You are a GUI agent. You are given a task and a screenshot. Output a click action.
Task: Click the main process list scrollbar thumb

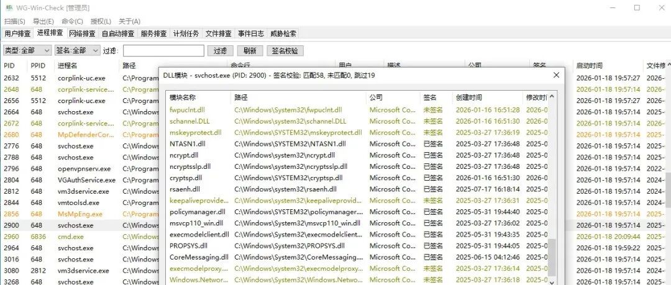[x=667, y=191]
